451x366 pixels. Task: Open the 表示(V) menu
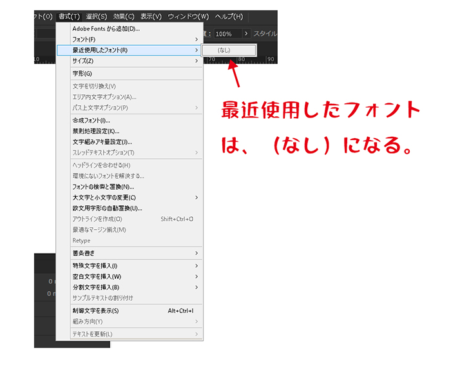151,16
